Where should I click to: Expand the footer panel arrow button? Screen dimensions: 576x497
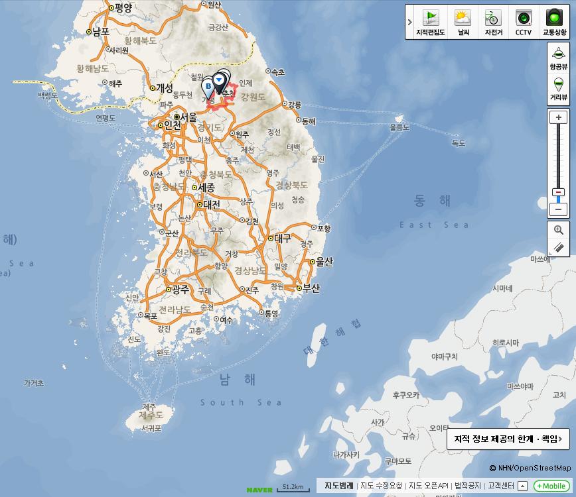point(522,486)
